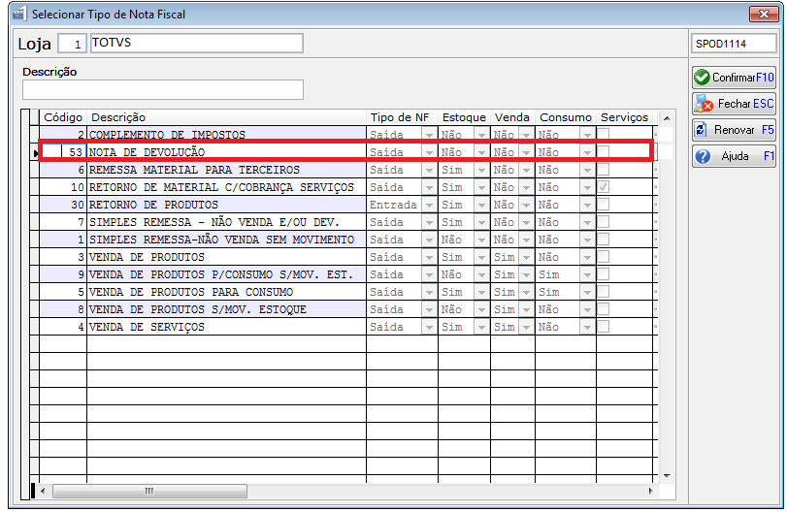Click the blue question mark icon

(x=704, y=156)
